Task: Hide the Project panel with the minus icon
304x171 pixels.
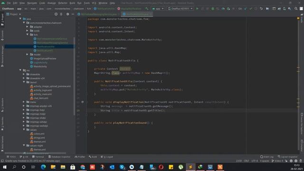Action: [x=73, y=14]
